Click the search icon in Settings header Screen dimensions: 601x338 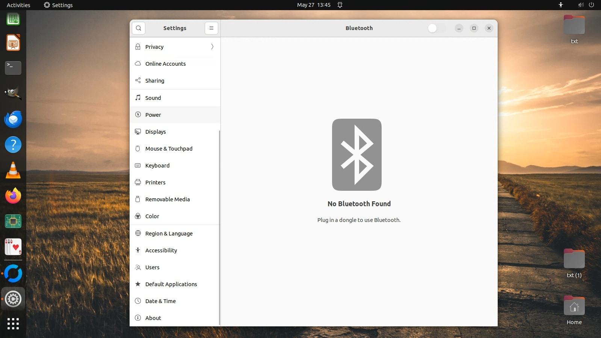[139, 28]
